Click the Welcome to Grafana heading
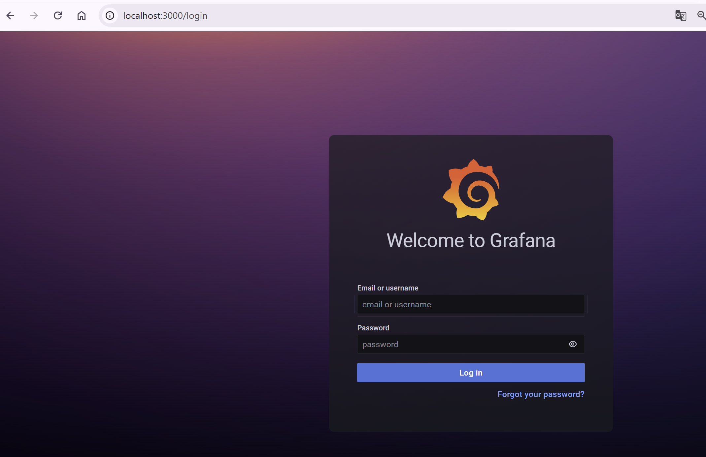The width and height of the screenshot is (706, 457). (471, 240)
